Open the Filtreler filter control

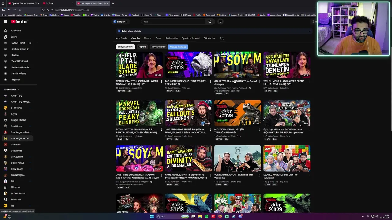[x=121, y=22]
